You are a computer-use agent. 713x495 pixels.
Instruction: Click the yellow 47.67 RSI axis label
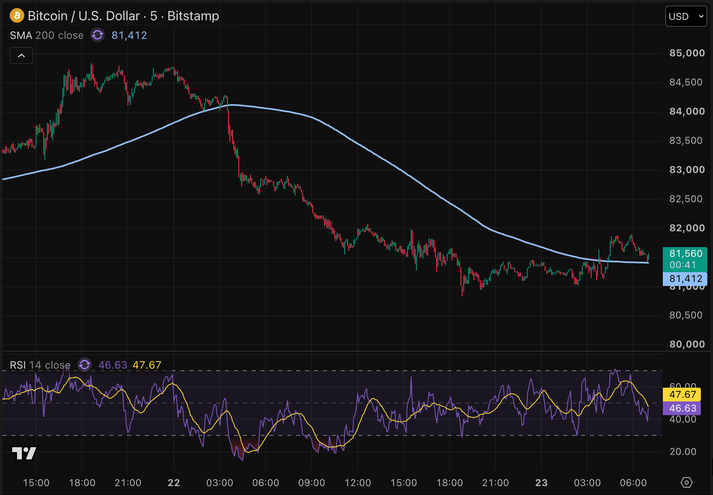(682, 395)
